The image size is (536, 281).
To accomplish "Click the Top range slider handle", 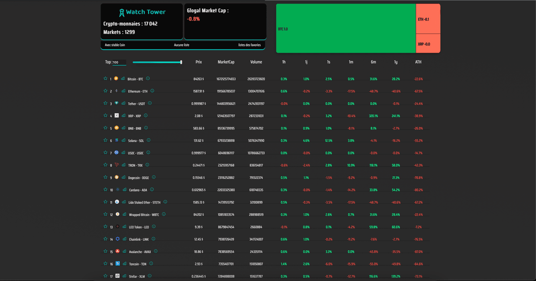I will 181,62.
